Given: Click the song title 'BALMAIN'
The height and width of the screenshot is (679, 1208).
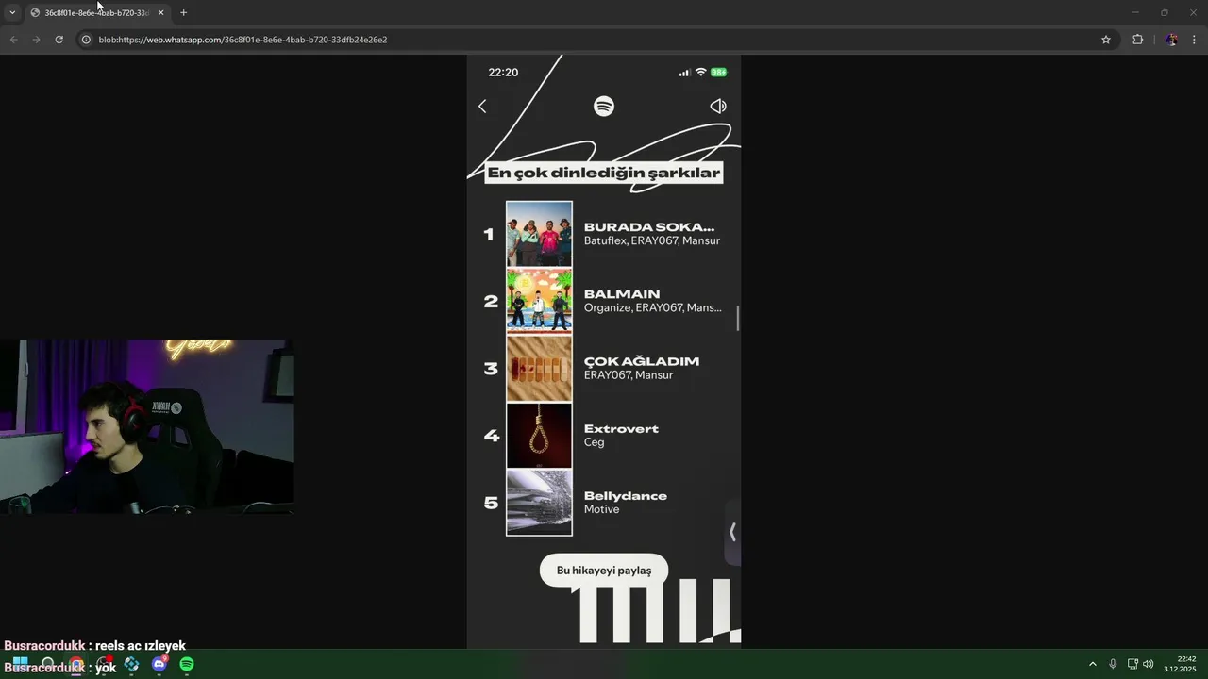Looking at the screenshot, I should (x=622, y=294).
